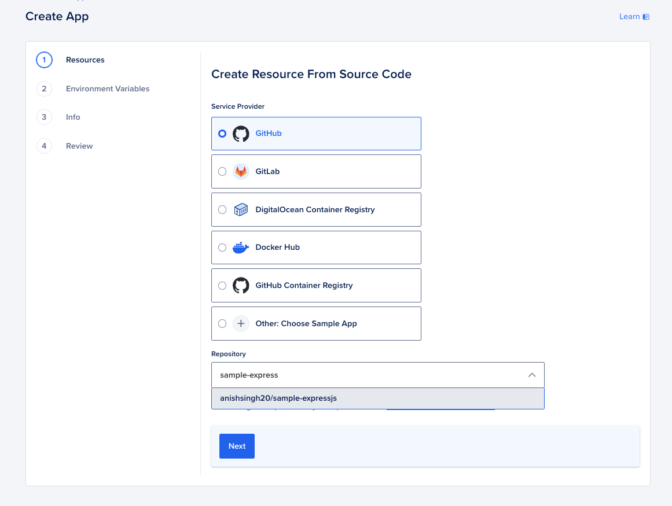Click the GitHub Container Registry logo icon
The width and height of the screenshot is (672, 506).
coord(241,286)
